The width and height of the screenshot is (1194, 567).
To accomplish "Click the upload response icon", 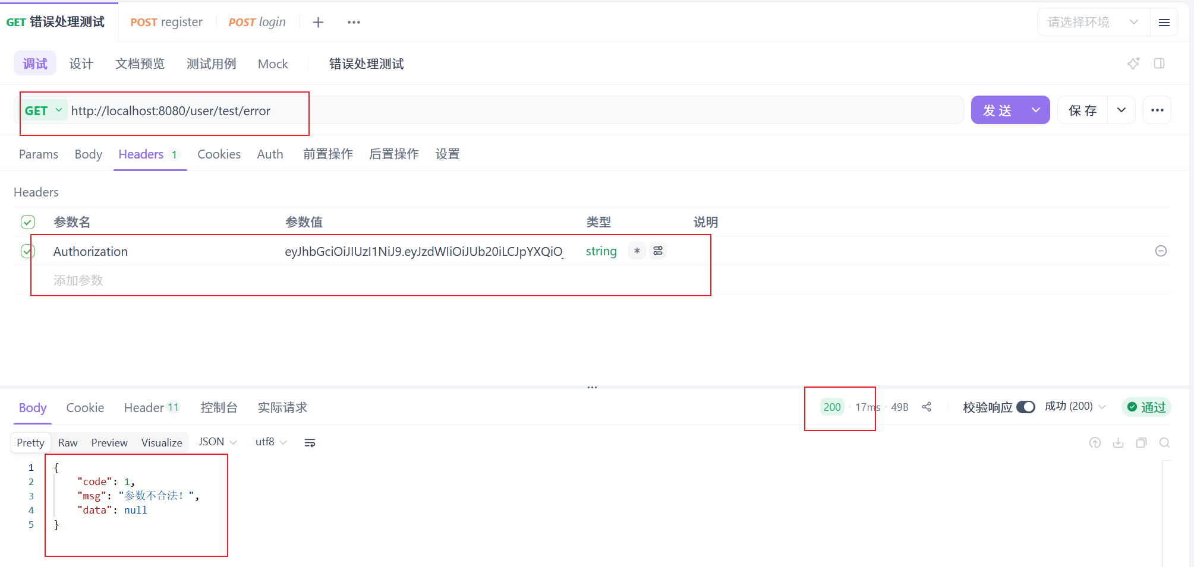I will [x=1095, y=443].
